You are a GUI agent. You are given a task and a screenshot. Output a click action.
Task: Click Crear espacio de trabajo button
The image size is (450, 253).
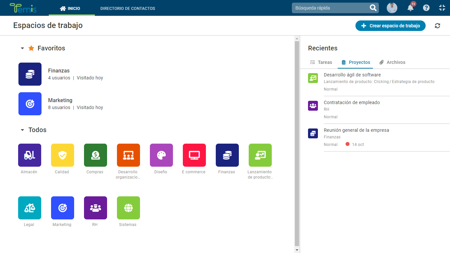390,26
